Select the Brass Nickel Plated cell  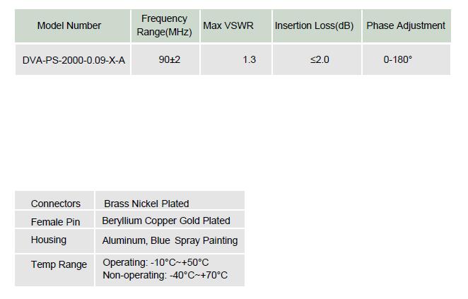(x=170, y=201)
